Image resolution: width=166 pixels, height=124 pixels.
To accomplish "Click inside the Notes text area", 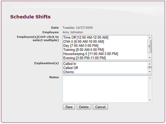I will 105,89.
